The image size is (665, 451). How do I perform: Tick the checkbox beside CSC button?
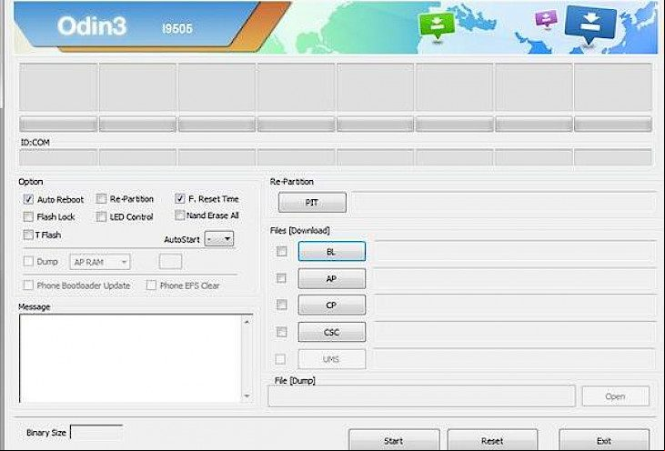coord(282,332)
